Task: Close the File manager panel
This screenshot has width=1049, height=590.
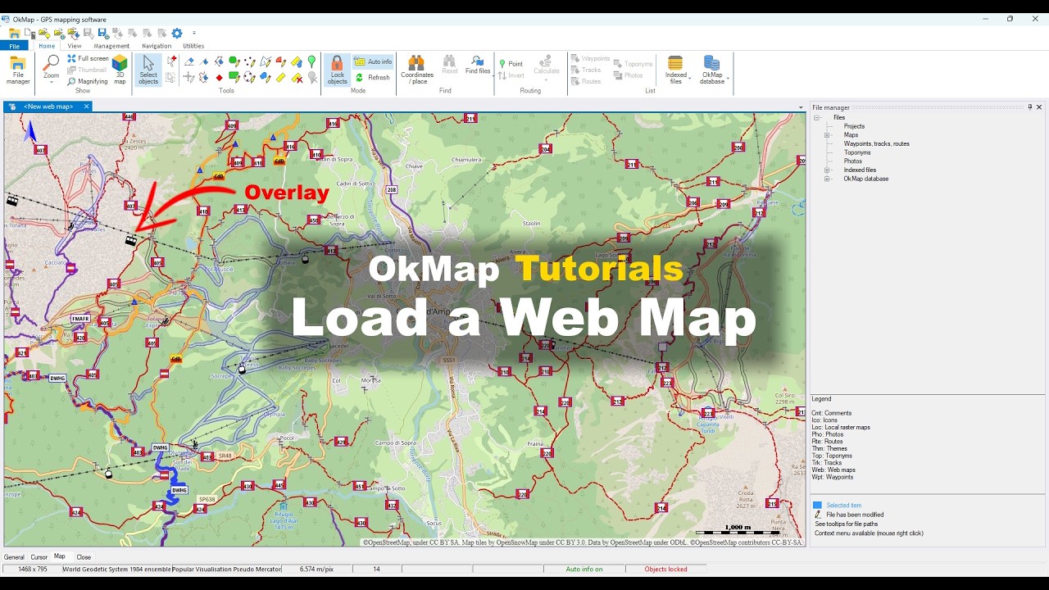Action: (1039, 107)
